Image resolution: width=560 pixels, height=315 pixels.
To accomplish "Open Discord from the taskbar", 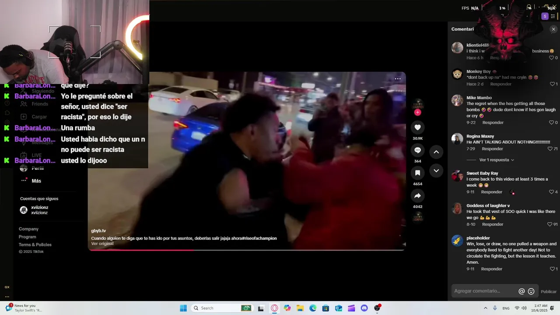I will pyautogui.click(x=364, y=308).
